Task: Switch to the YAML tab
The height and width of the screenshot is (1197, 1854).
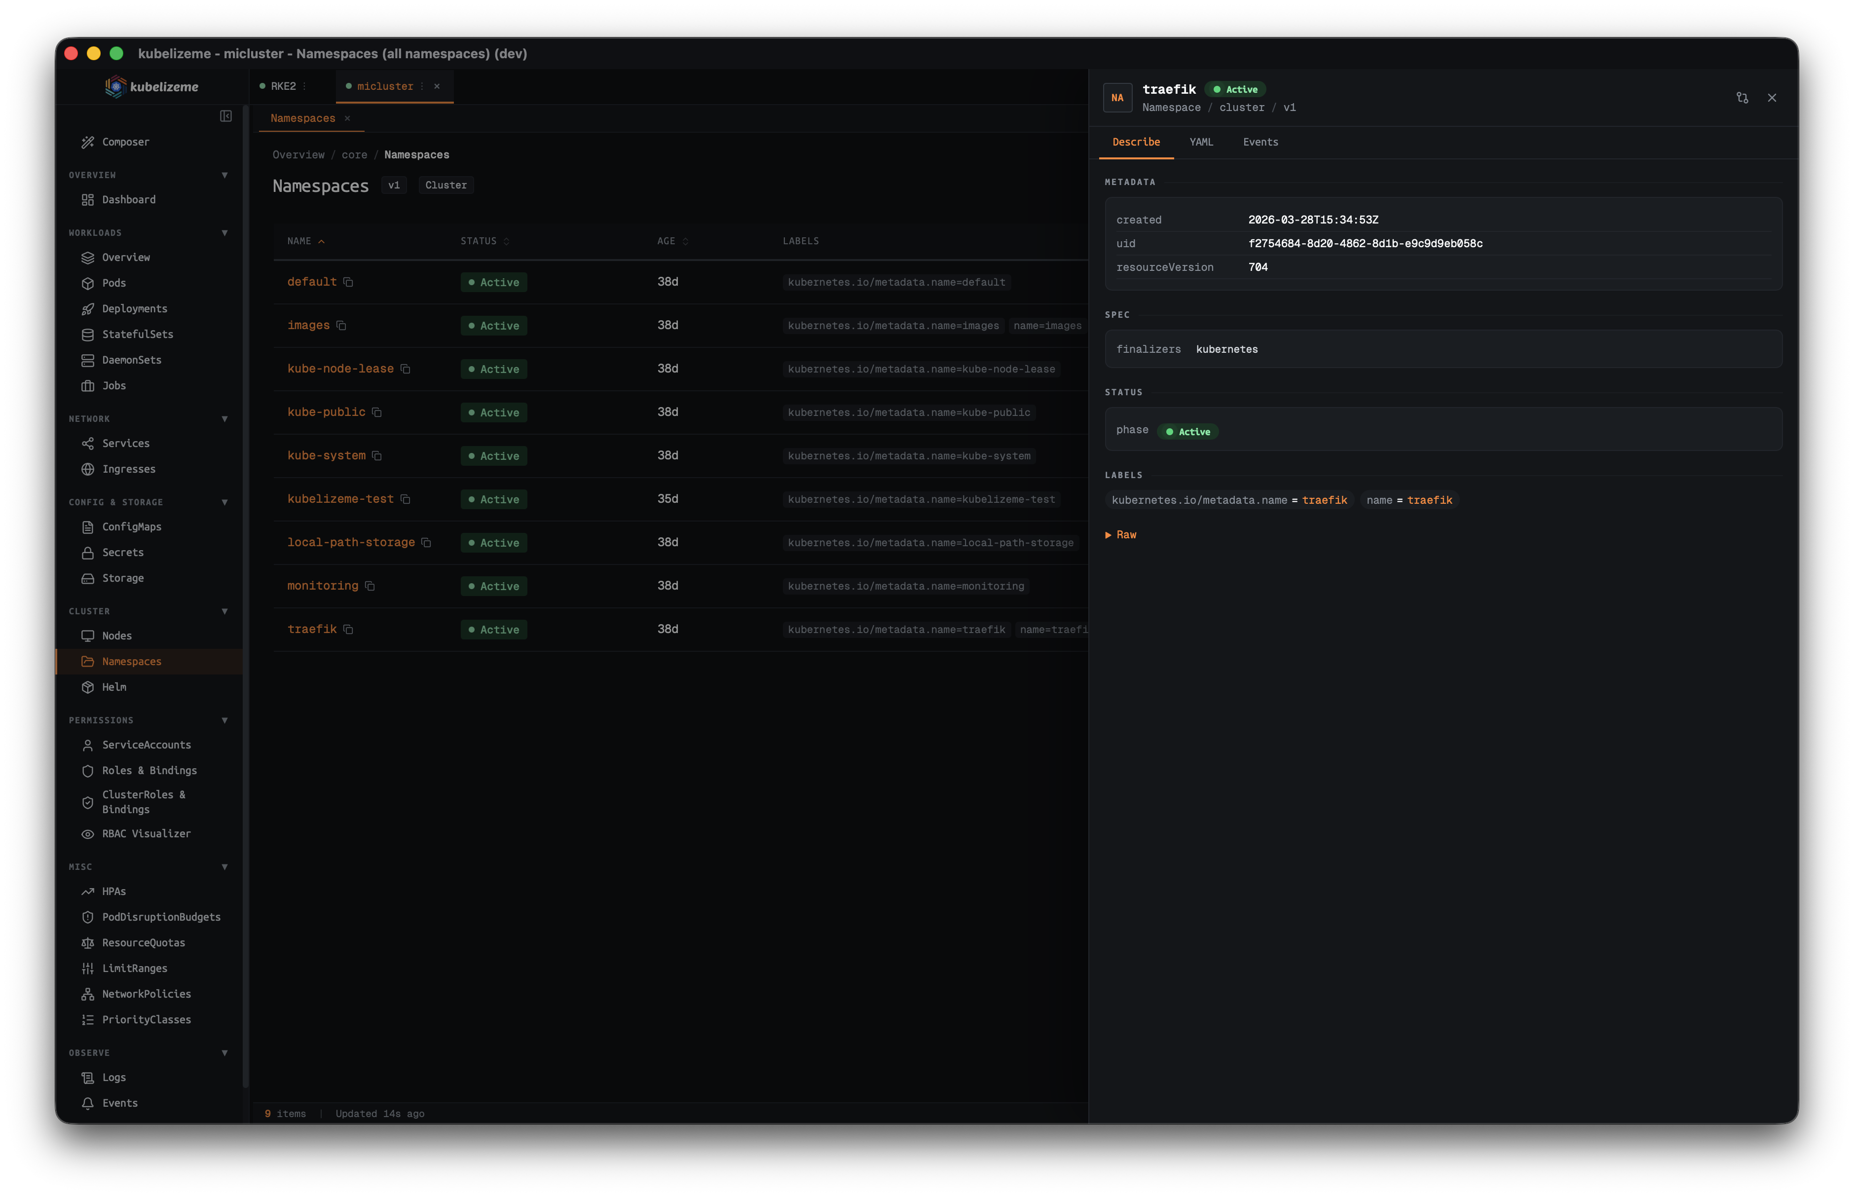Action: coord(1200,142)
